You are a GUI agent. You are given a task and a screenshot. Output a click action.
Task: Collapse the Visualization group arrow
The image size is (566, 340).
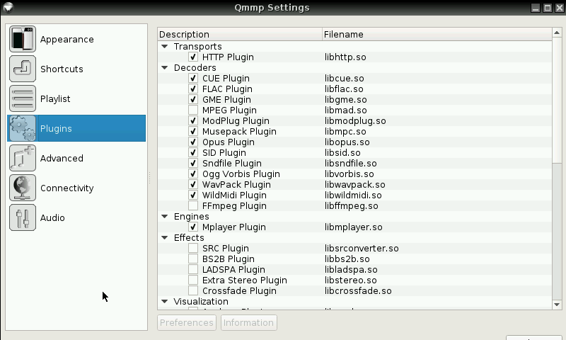[x=165, y=301]
